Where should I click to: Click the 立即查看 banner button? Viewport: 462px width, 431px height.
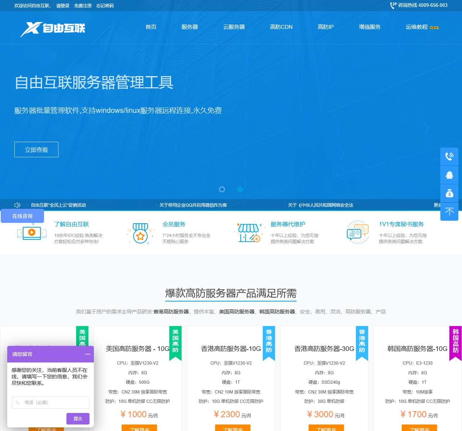pyautogui.click(x=36, y=150)
